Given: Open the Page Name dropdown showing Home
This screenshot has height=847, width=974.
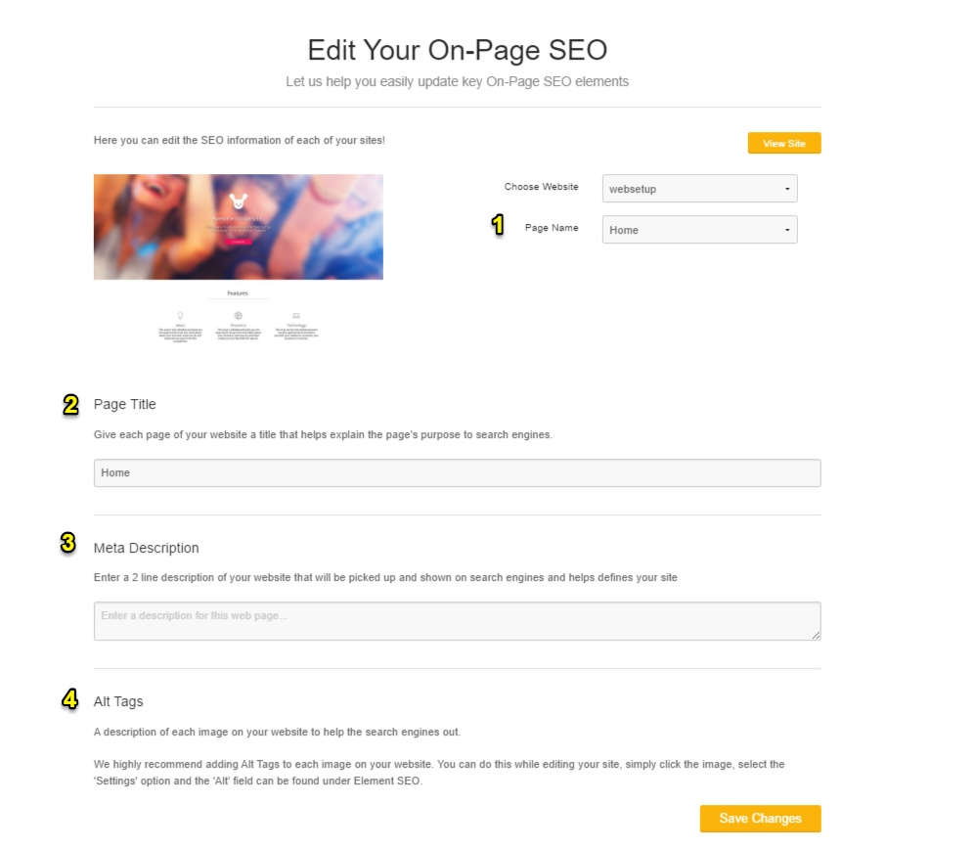Looking at the screenshot, I should click(699, 229).
